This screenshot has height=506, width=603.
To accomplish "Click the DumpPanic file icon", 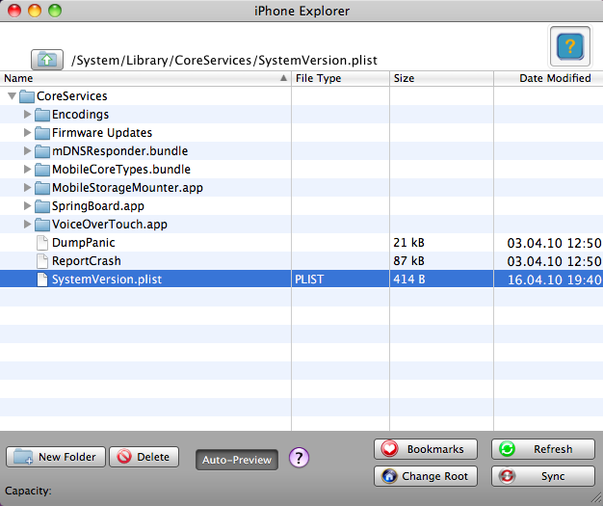I will click(x=42, y=243).
